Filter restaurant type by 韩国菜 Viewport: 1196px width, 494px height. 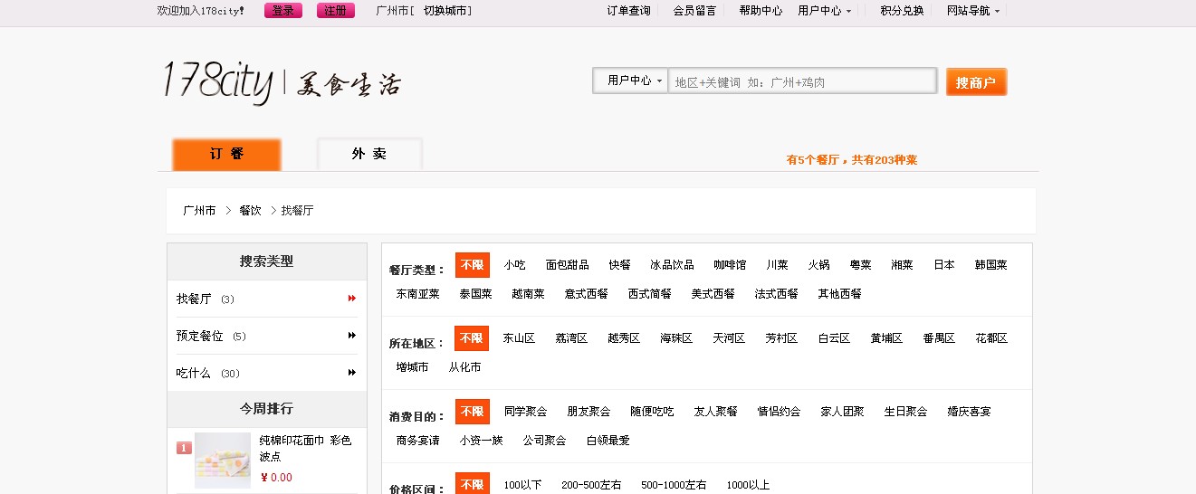coord(990,265)
